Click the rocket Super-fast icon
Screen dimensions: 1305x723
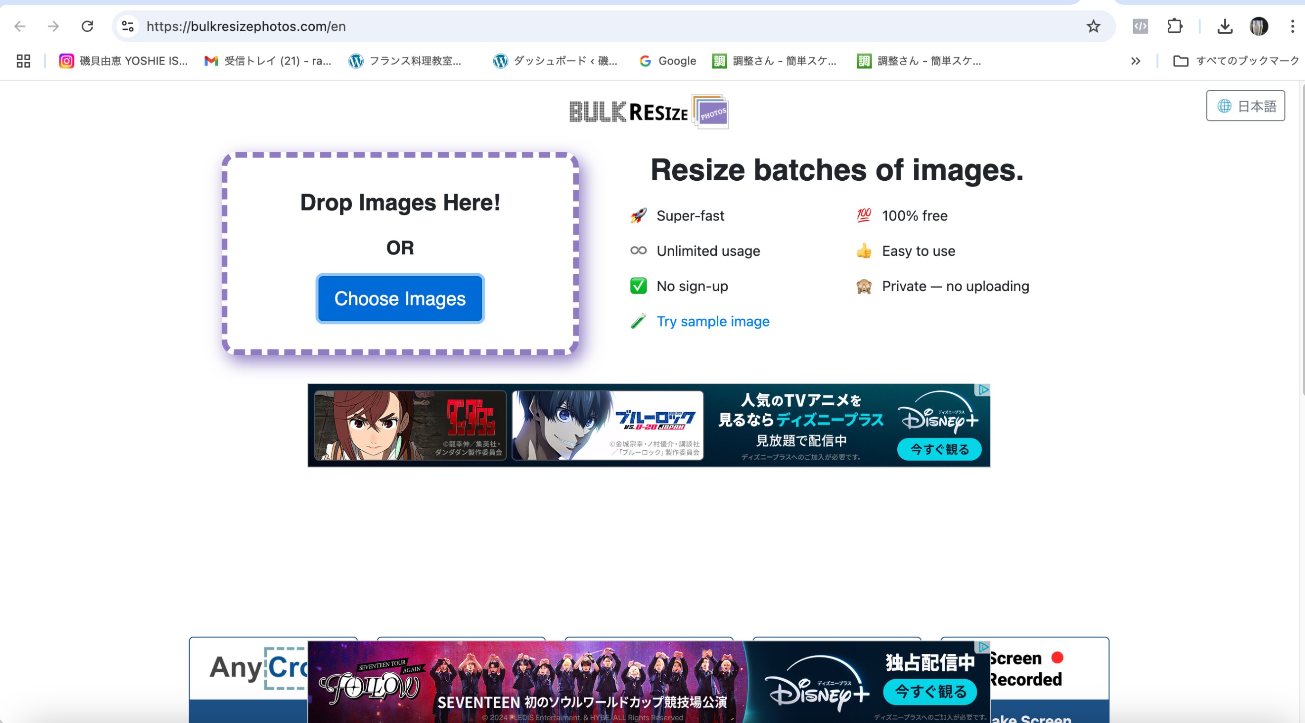(638, 216)
